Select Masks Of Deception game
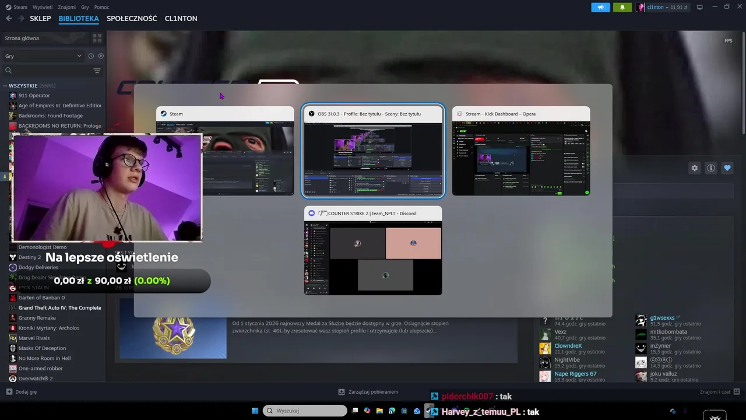746x420 pixels. (x=38, y=348)
